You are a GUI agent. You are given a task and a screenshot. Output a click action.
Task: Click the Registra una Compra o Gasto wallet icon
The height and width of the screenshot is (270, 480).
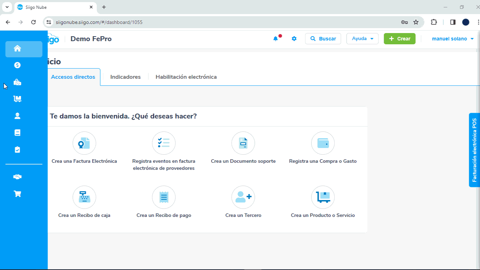[323, 143]
